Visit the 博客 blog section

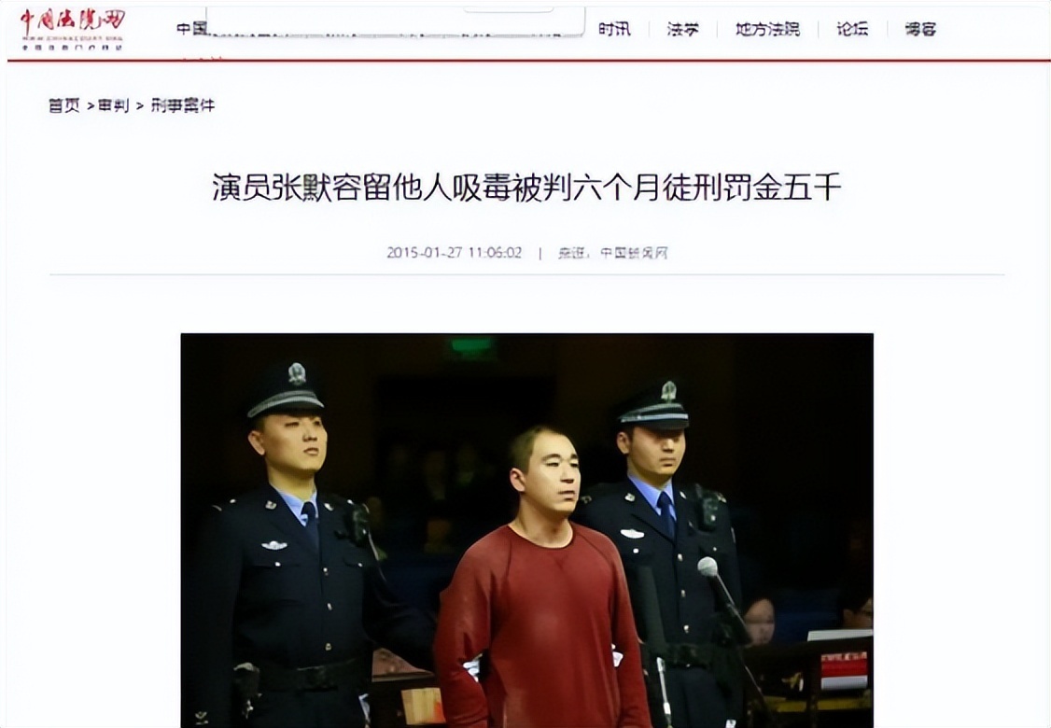919,29
